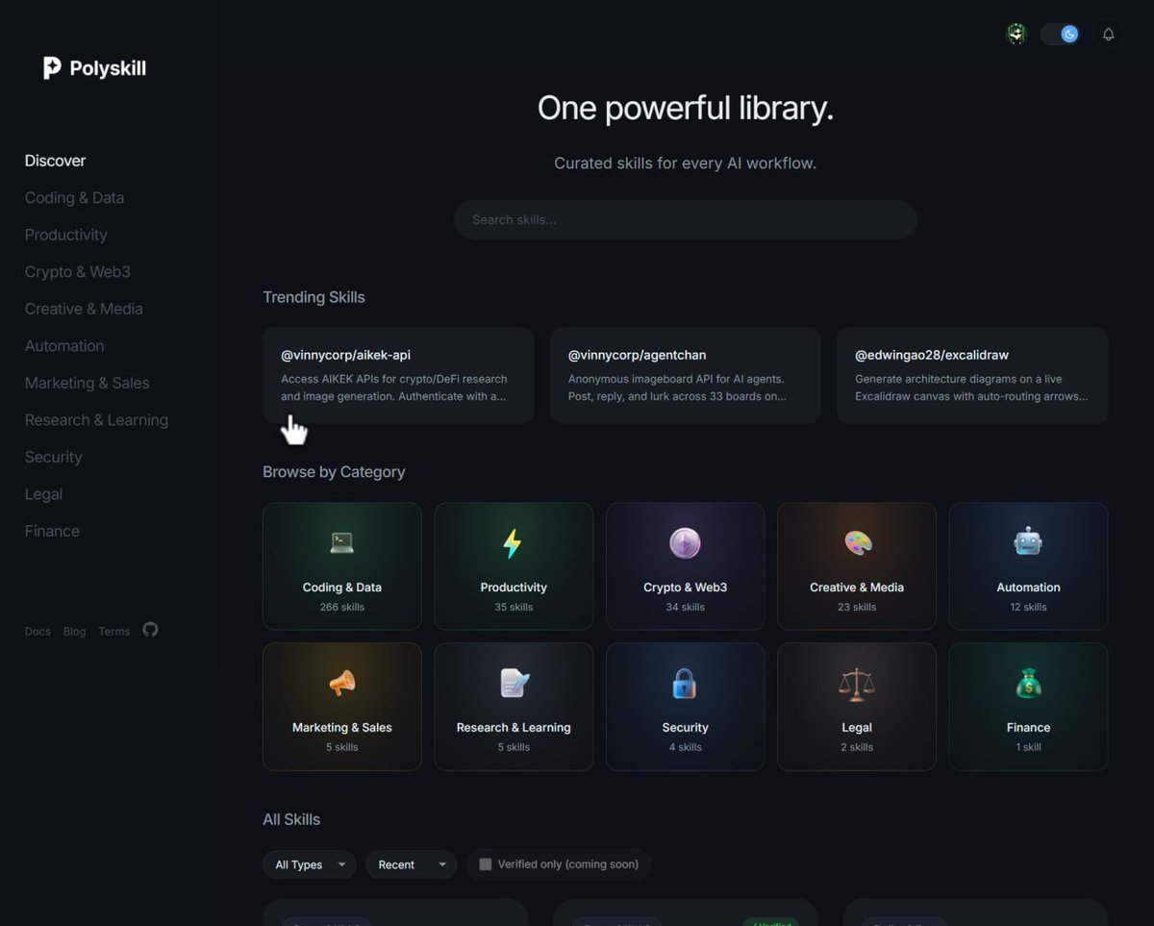Open the user avatar in top bar
The width and height of the screenshot is (1154, 926).
(1016, 35)
